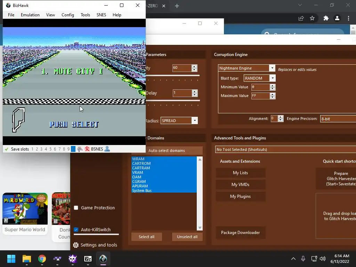This screenshot has height=267, width=356.
Task: Open the Engine Precision 8-bit dropdown
Action: (x=338, y=119)
